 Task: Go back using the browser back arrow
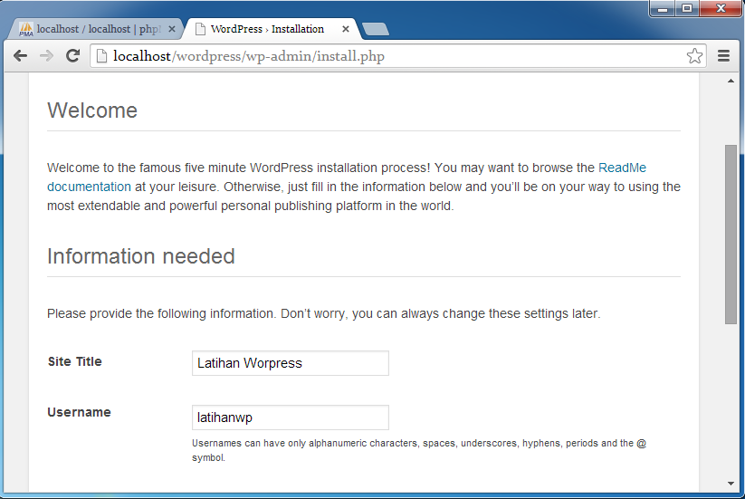point(21,56)
